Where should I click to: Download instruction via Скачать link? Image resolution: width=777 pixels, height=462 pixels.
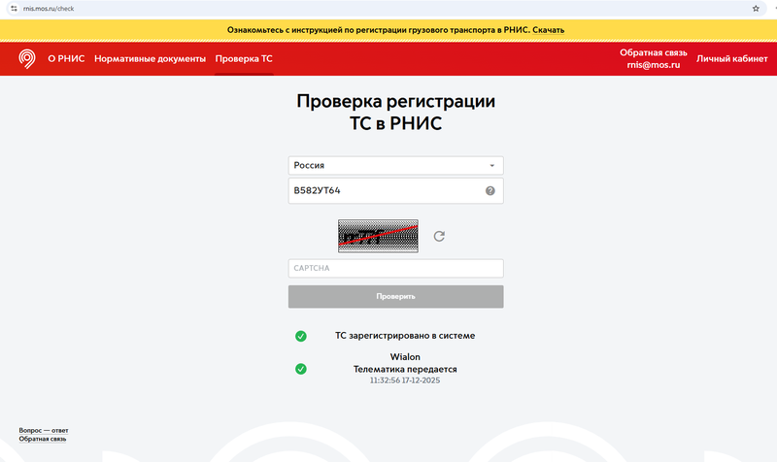[x=548, y=30]
